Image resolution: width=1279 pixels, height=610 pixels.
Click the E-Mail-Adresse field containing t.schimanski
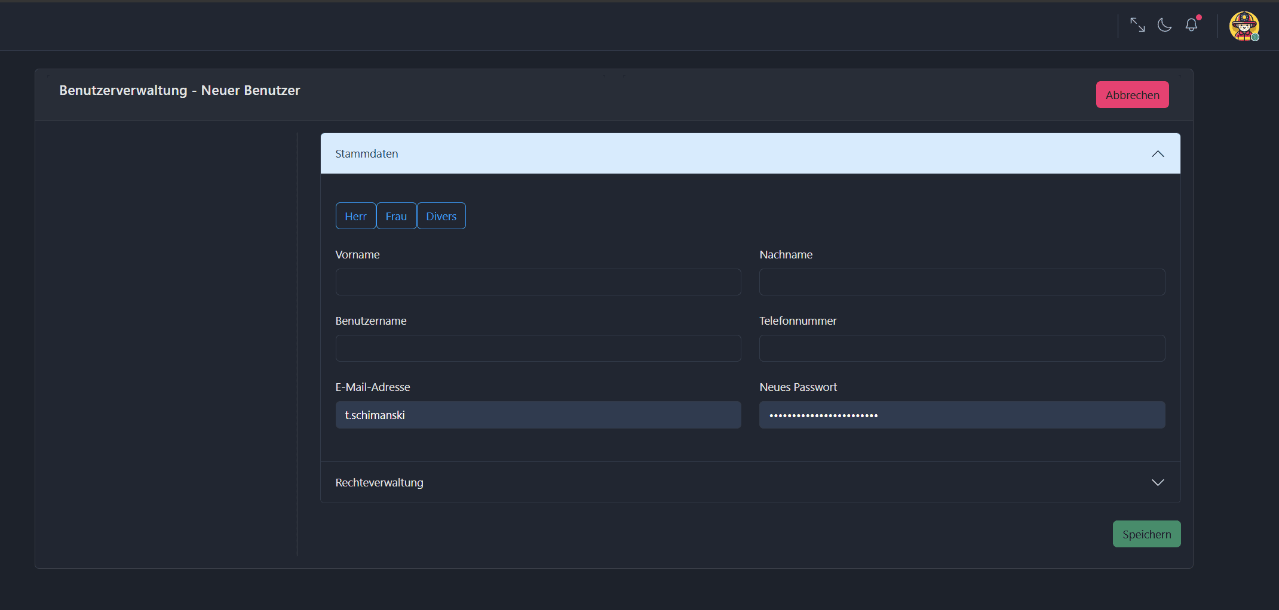(538, 415)
